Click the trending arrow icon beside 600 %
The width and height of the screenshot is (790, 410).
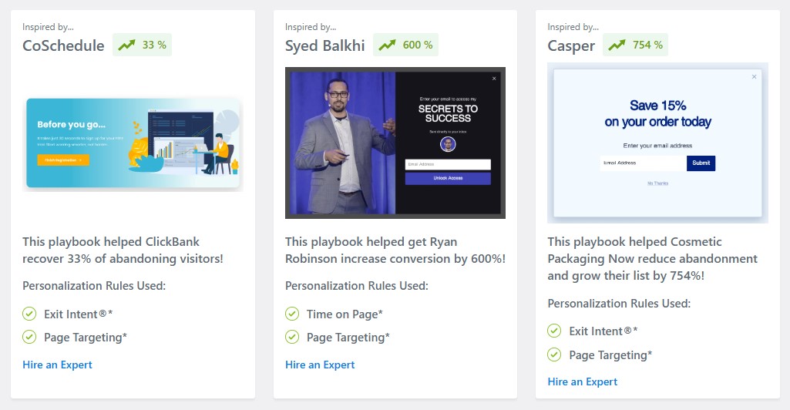tap(388, 45)
